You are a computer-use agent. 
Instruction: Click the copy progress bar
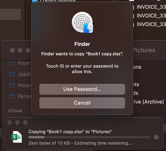click(x=89, y=137)
